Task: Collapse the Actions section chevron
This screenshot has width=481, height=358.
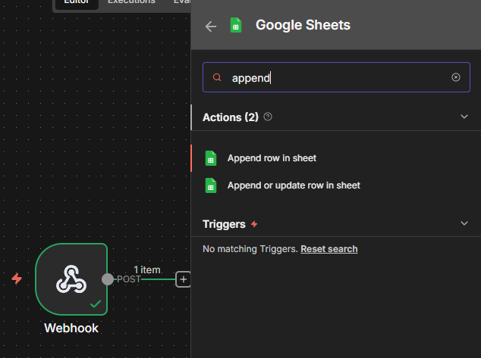Action: click(x=464, y=117)
